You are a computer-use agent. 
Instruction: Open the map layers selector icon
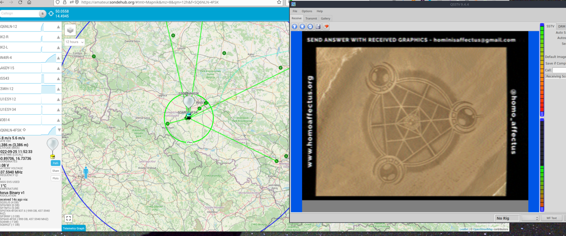point(70,30)
